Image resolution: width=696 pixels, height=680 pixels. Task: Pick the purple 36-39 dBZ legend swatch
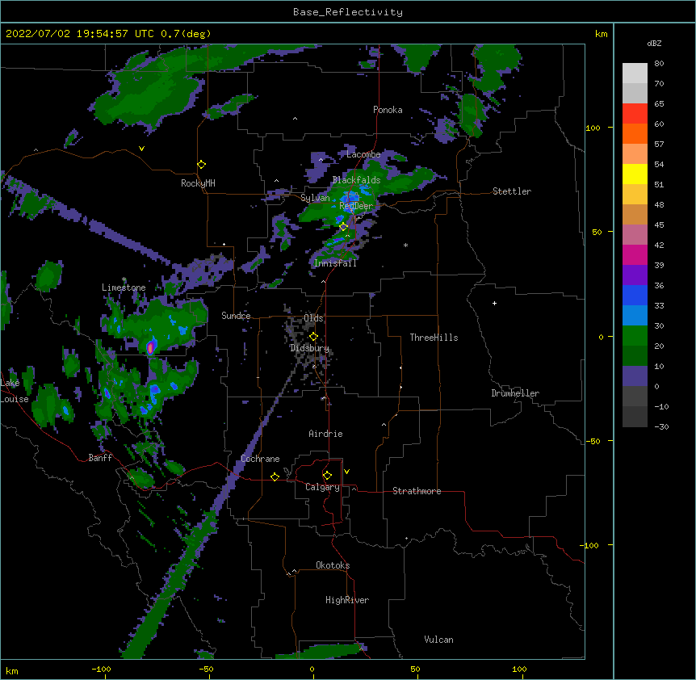pos(635,275)
